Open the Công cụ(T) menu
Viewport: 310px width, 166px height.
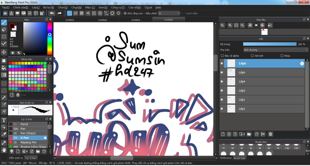point(118,8)
